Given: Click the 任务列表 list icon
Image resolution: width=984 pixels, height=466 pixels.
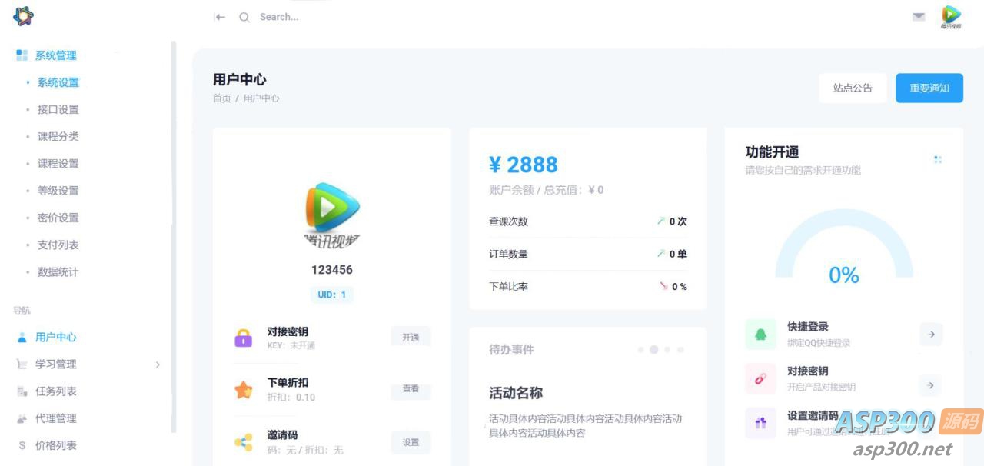Looking at the screenshot, I should pos(22,391).
